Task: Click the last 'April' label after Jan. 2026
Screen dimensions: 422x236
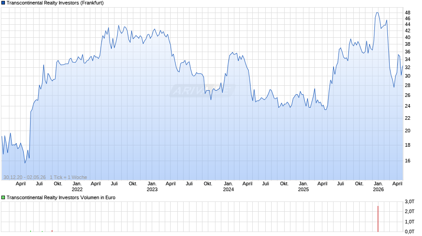Action: pyautogui.click(x=397, y=184)
